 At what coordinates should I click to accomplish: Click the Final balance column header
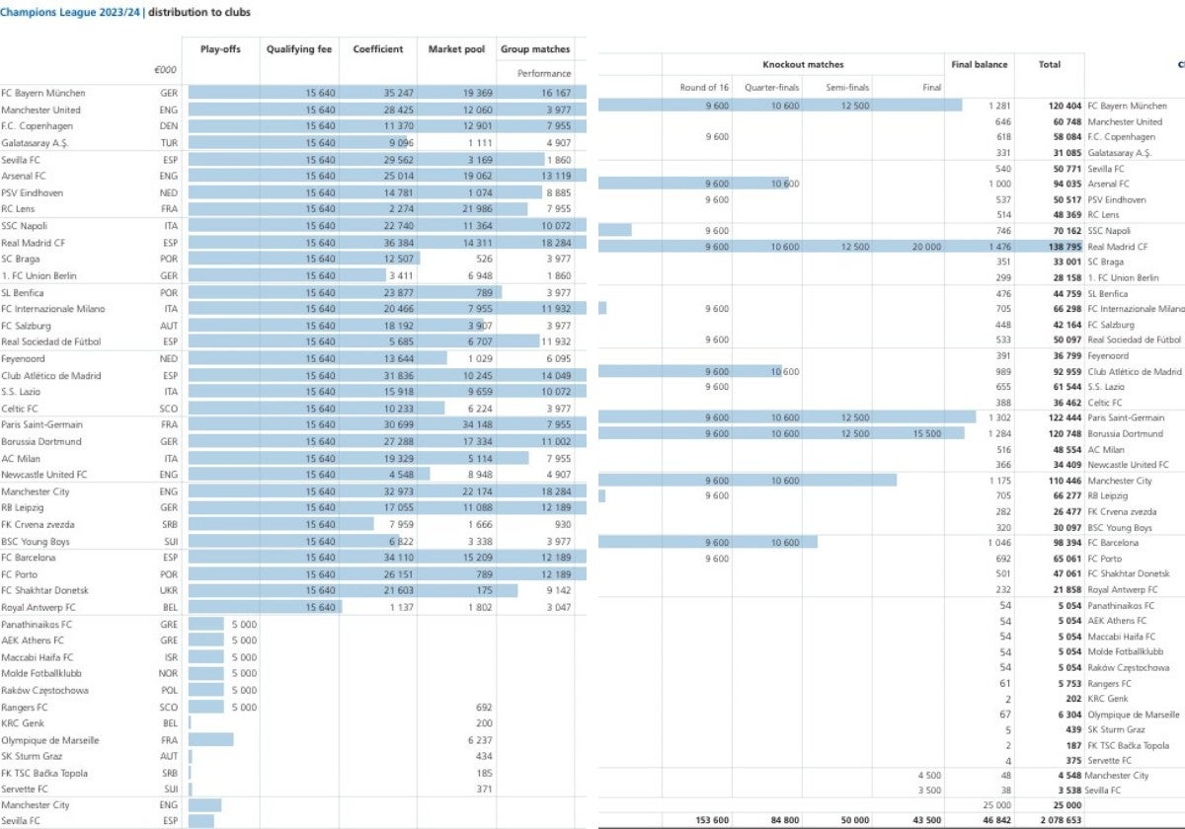click(980, 64)
